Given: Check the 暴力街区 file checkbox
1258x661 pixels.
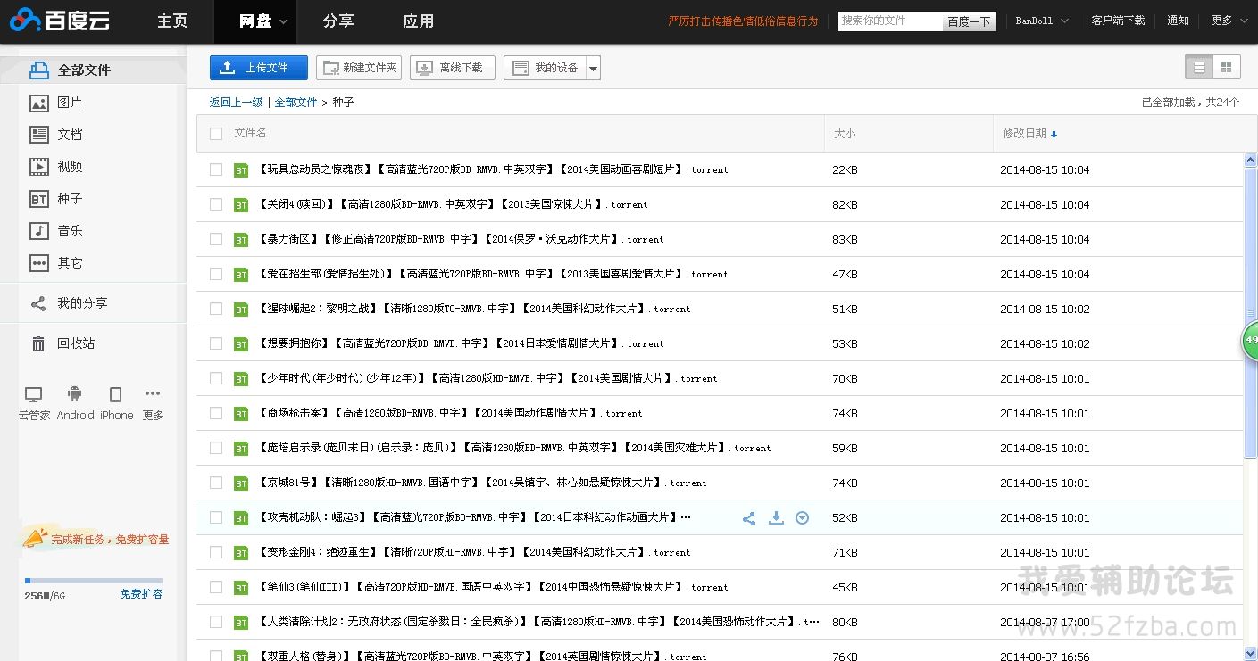Looking at the screenshot, I should (x=216, y=239).
